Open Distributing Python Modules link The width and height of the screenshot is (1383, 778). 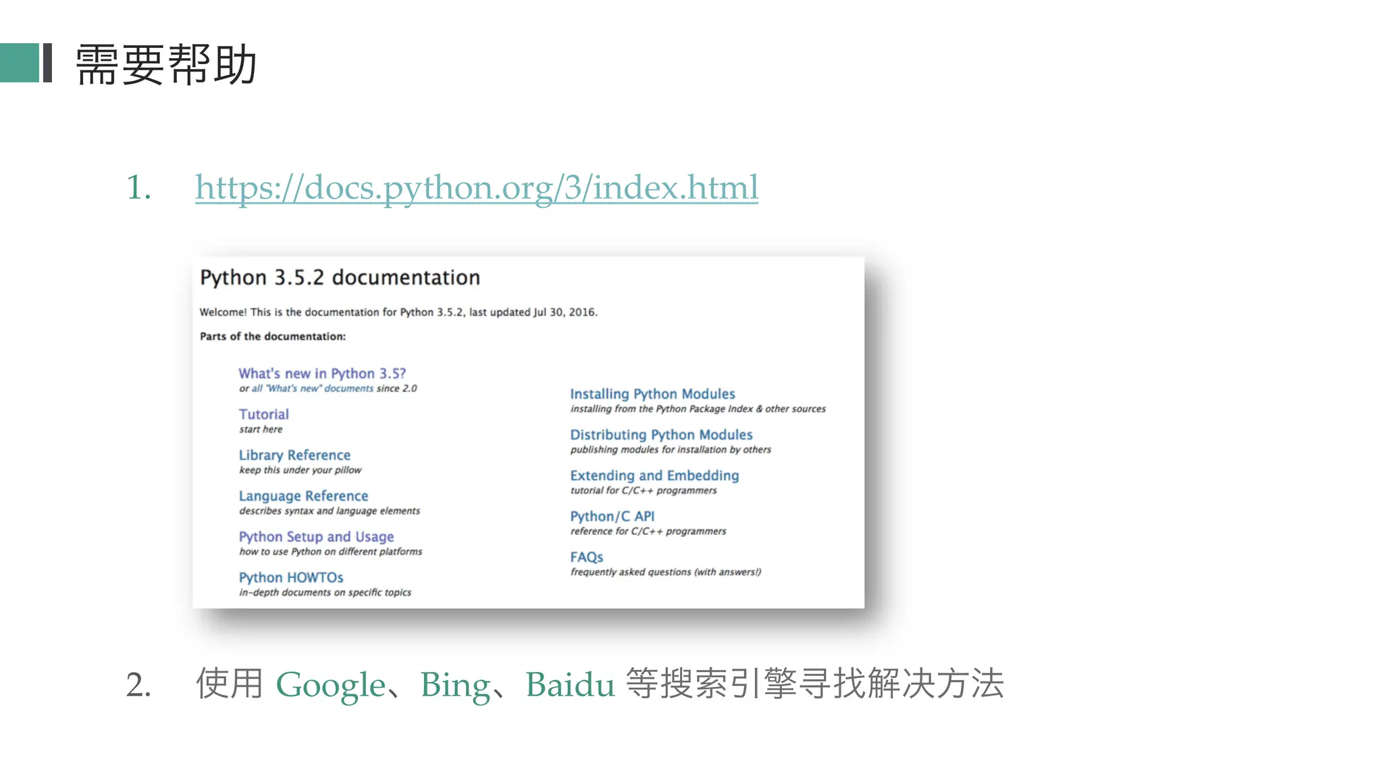(661, 435)
